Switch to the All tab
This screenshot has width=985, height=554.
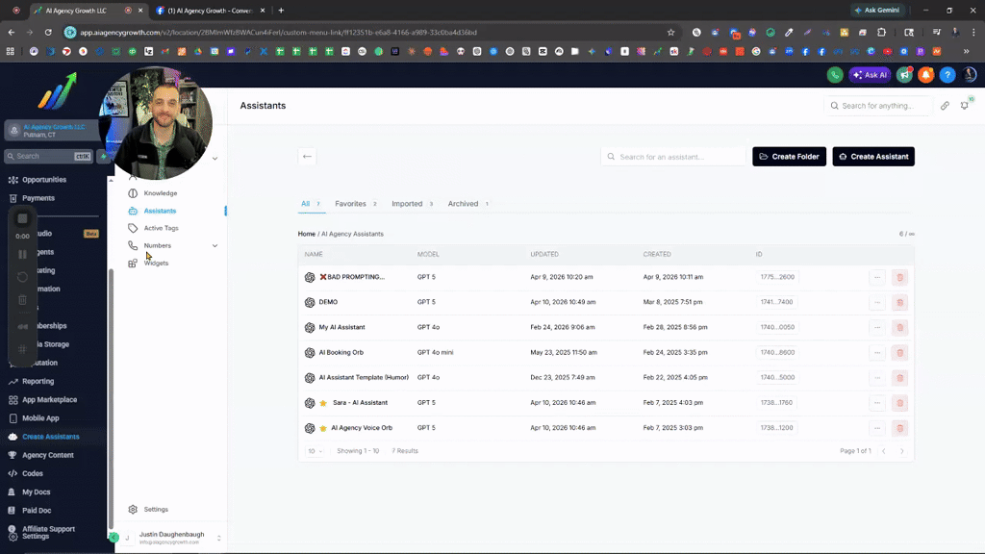click(311, 204)
